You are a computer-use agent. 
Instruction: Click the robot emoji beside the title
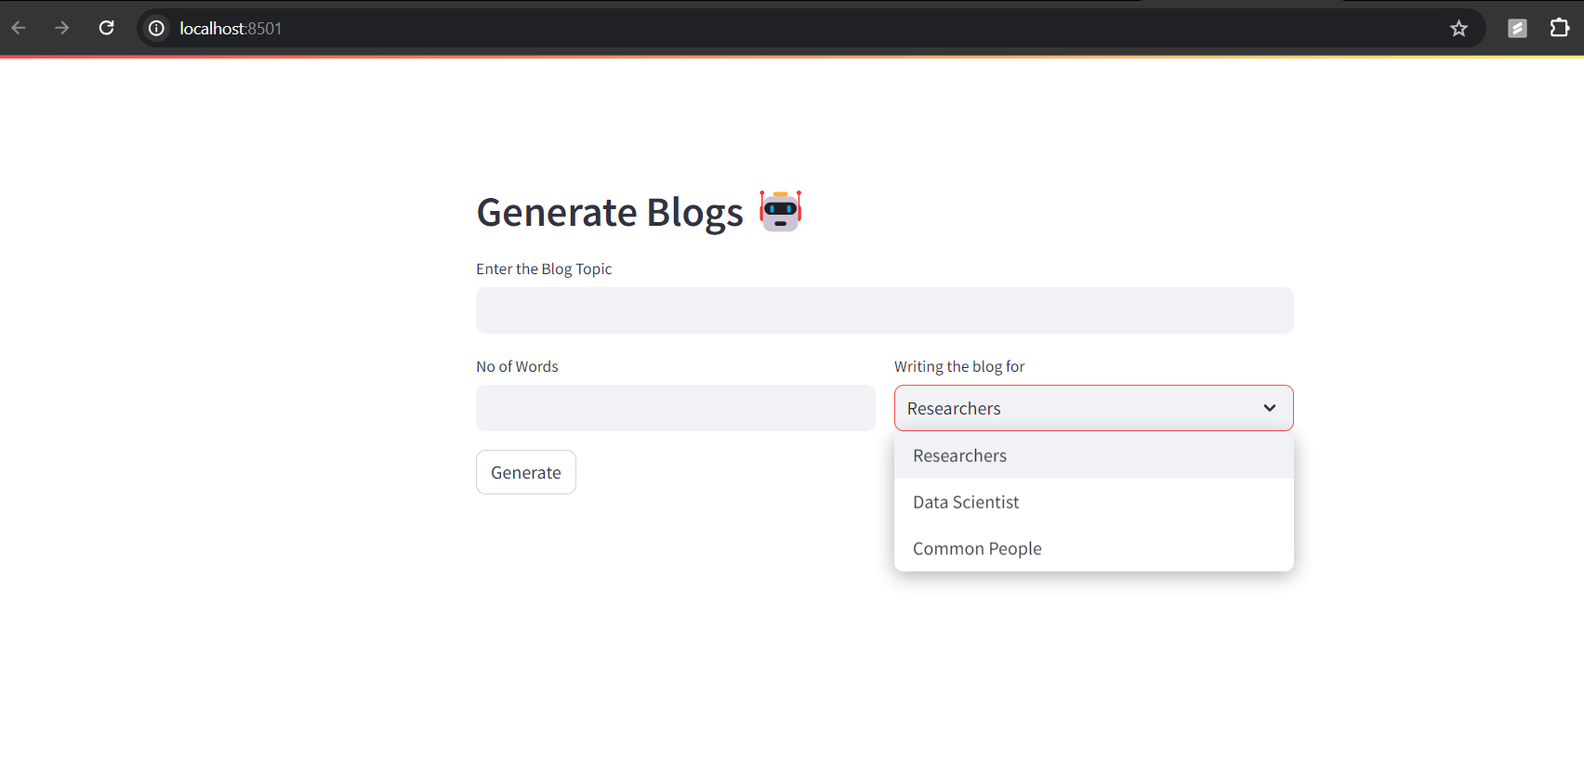780,211
